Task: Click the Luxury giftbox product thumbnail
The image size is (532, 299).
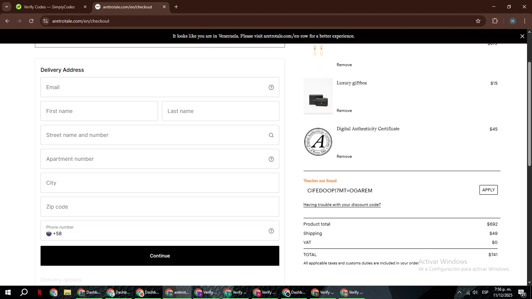Action: click(x=318, y=96)
